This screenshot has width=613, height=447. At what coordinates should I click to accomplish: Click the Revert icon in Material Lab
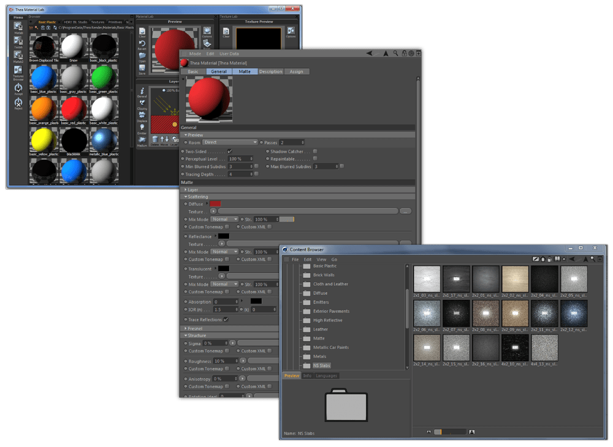(x=142, y=44)
